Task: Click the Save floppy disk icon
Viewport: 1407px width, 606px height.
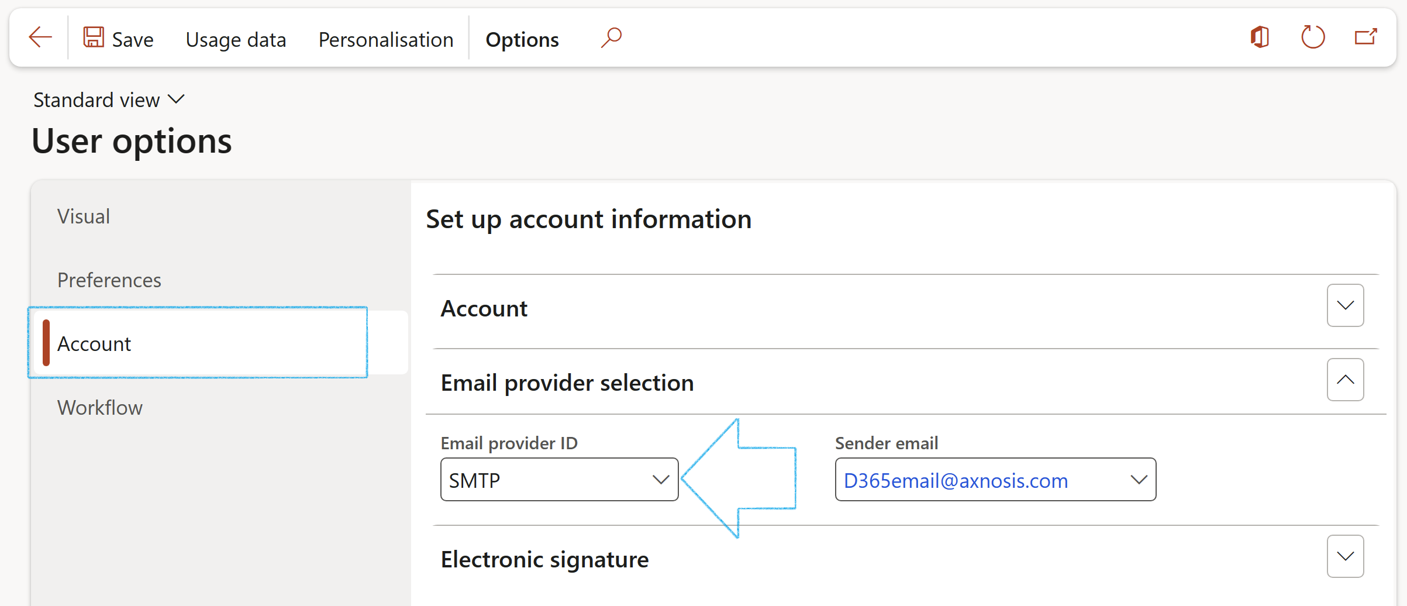Action: click(94, 37)
